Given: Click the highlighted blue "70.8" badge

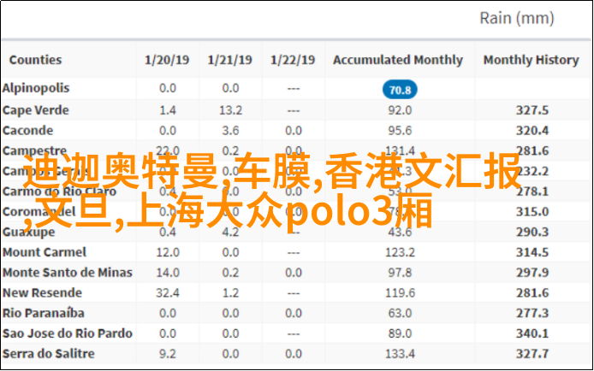Looking at the screenshot, I should (400, 90).
